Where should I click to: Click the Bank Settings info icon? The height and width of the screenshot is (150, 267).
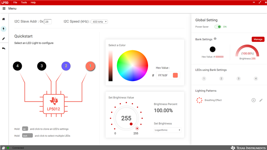[215, 39]
